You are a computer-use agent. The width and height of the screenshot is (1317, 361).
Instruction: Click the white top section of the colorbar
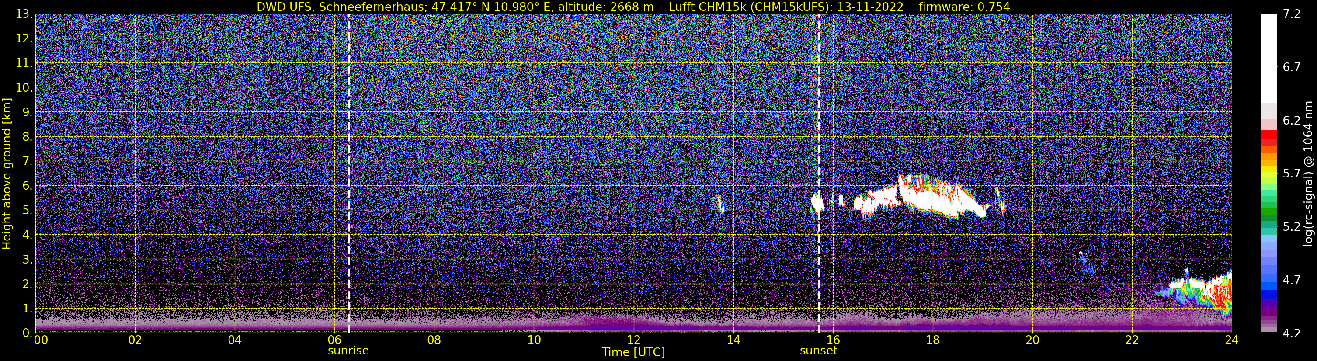click(x=1268, y=58)
